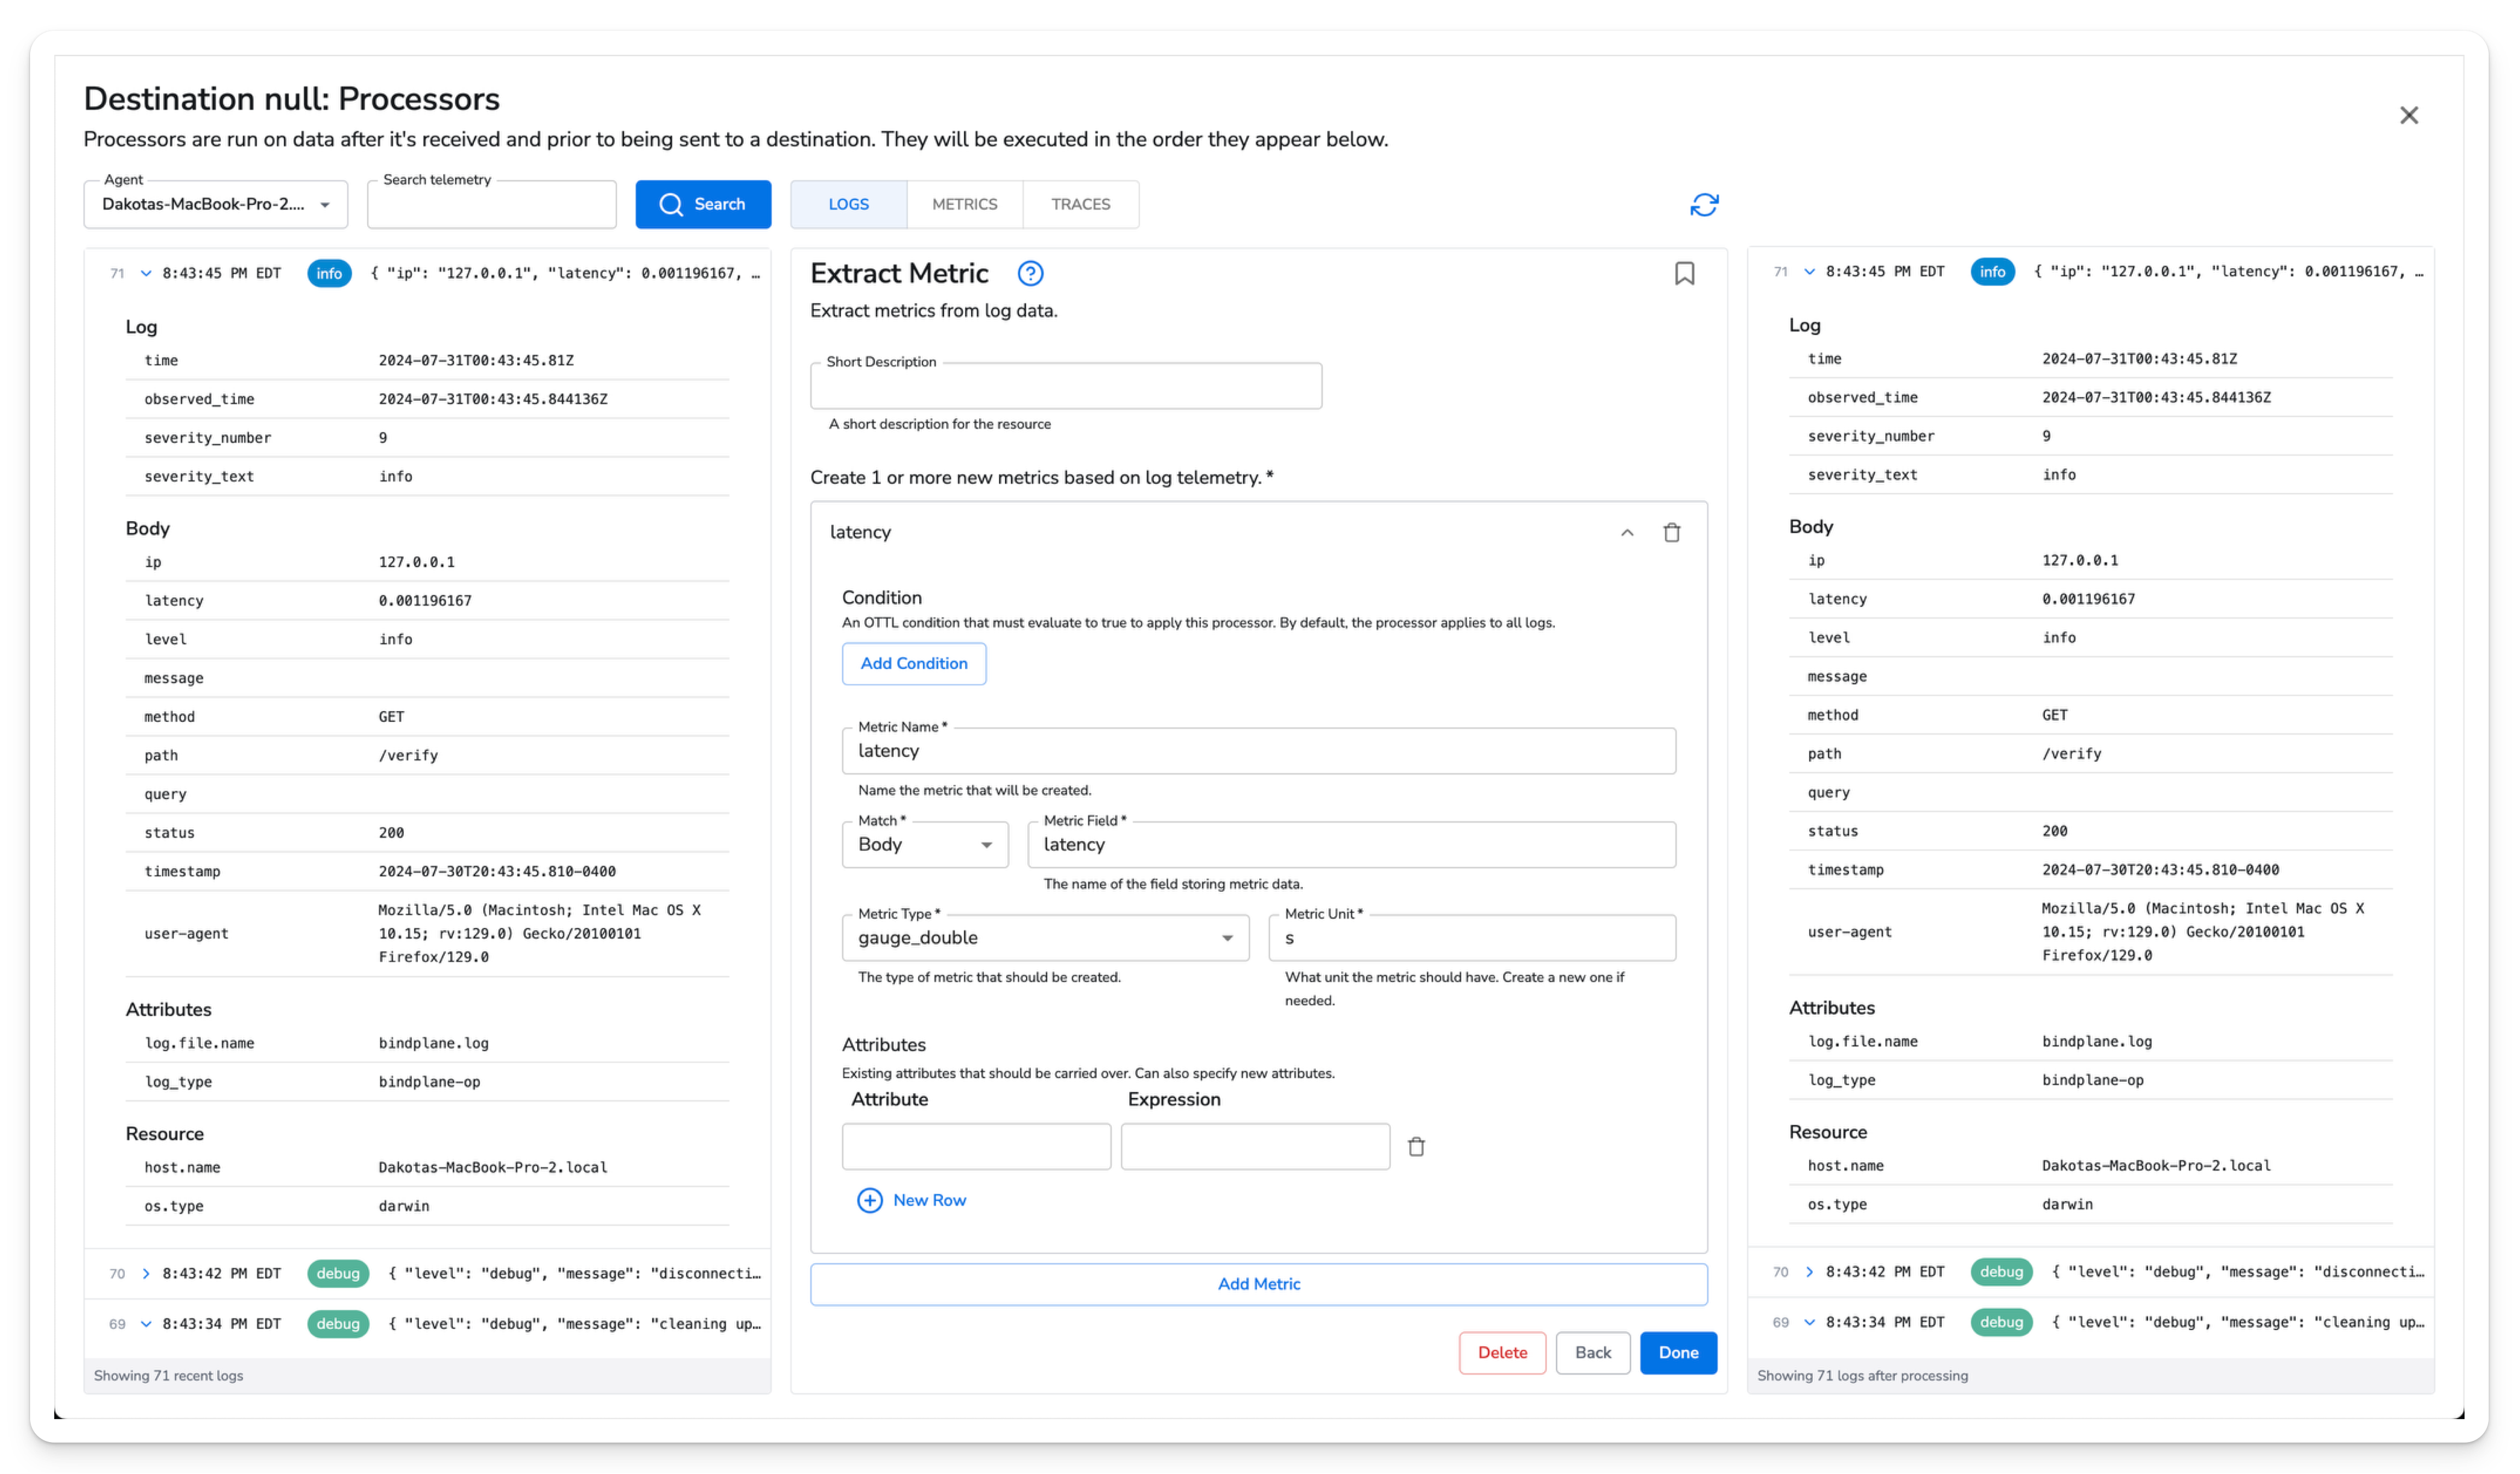Expand log entry 70 in left panel
This screenshot has height=1474, width=2520.
tap(146, 1273)
